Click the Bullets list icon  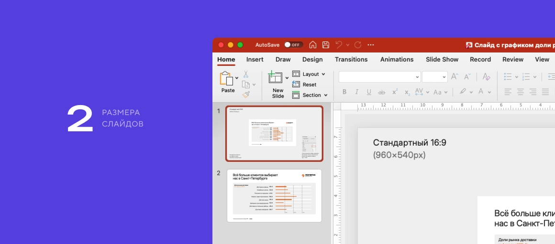point(508,76)
